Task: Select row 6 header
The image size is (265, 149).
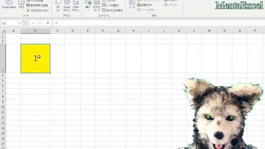Action: [3, 86]
